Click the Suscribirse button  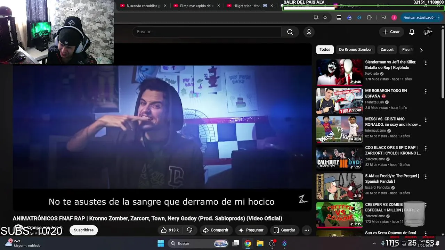tap(84, 230)
